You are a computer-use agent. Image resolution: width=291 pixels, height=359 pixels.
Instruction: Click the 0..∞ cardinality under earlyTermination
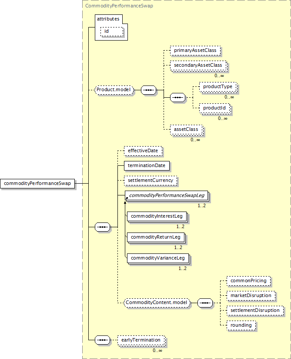157,351
